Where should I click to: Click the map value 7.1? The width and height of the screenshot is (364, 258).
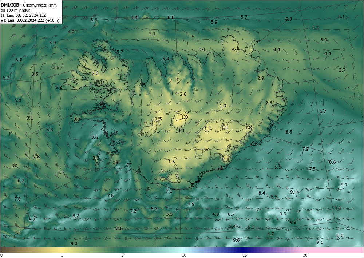(169, 191)
